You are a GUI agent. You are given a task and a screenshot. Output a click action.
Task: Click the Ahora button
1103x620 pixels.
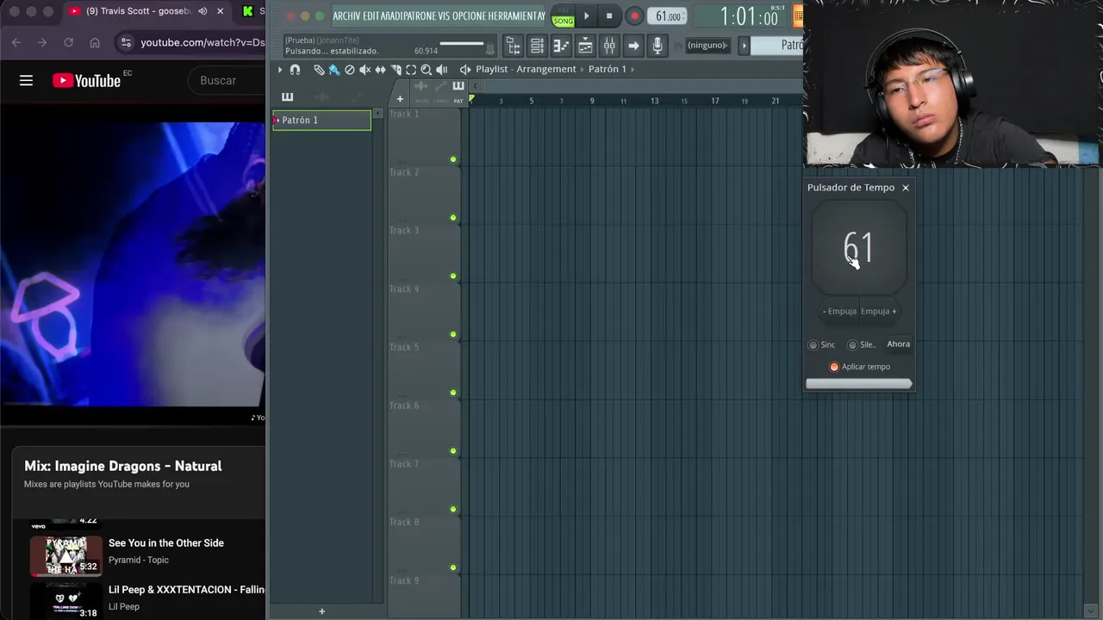point(898,344)
